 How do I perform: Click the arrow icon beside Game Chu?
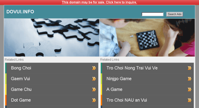94,90
